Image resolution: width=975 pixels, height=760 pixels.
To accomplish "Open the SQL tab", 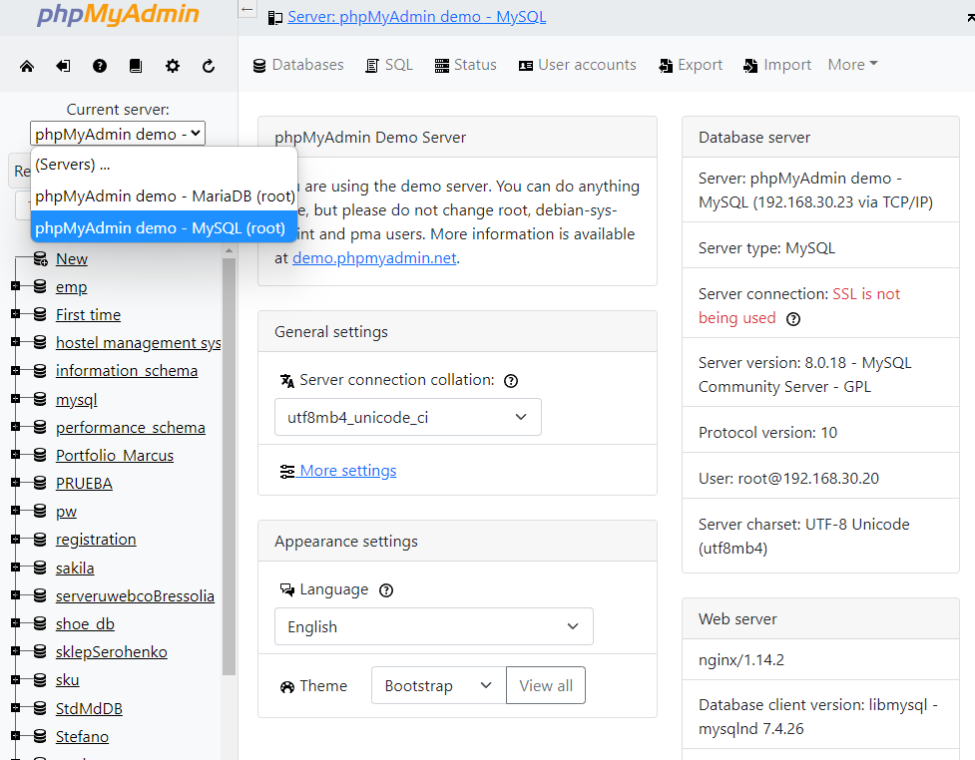I will 389,65.
